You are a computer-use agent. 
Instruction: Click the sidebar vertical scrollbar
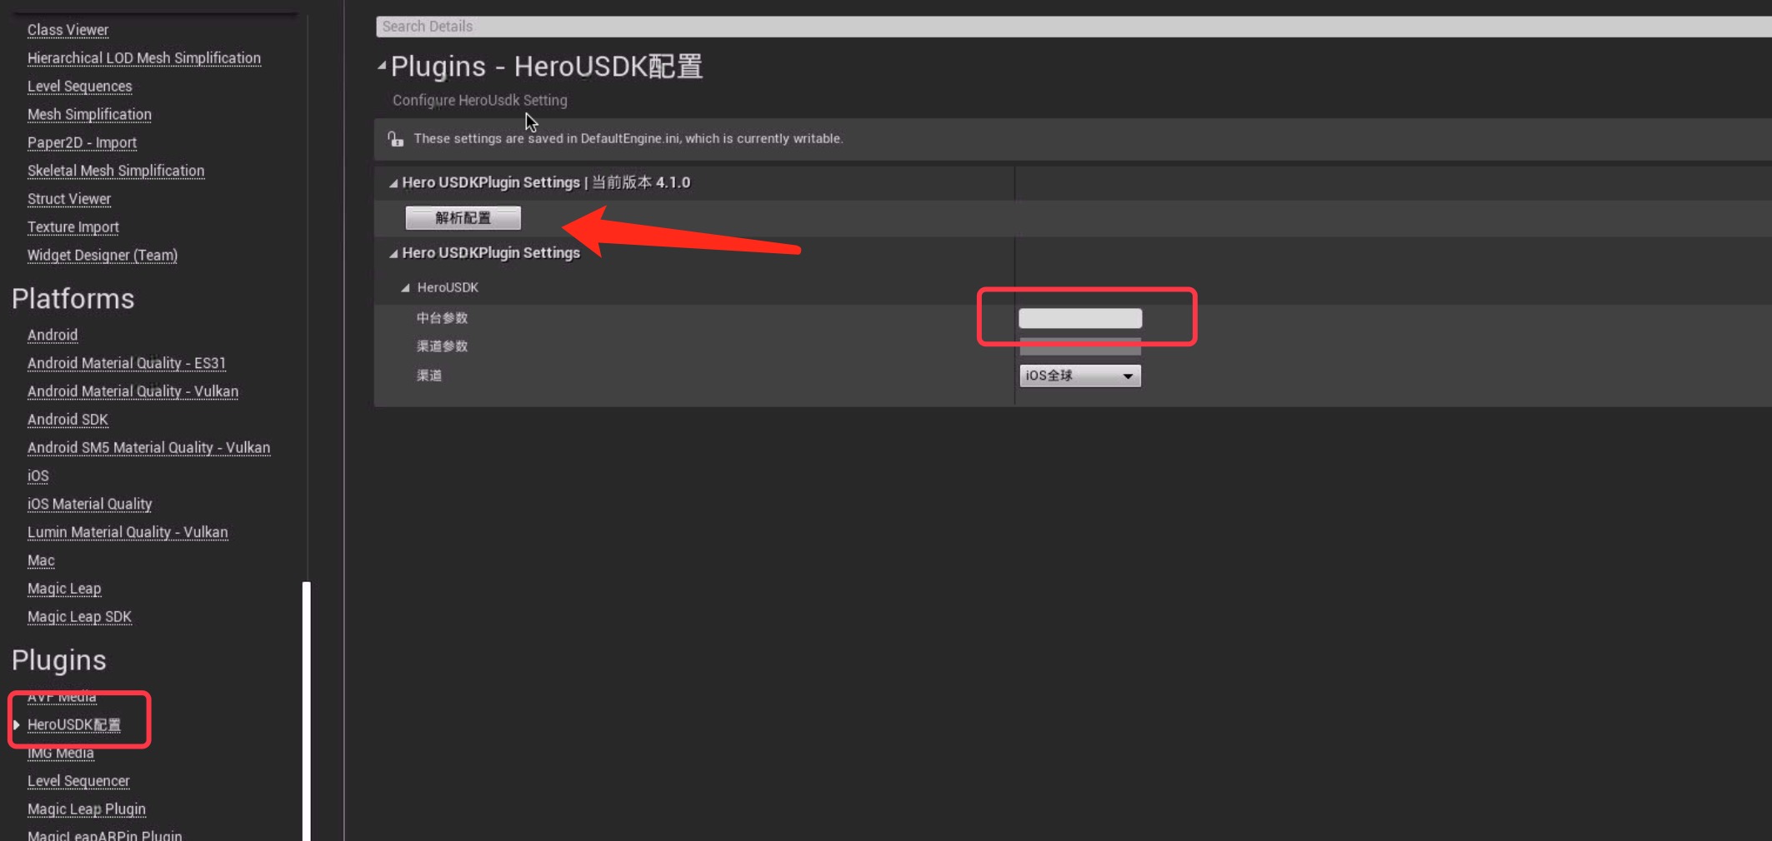[x=306, y=708]
